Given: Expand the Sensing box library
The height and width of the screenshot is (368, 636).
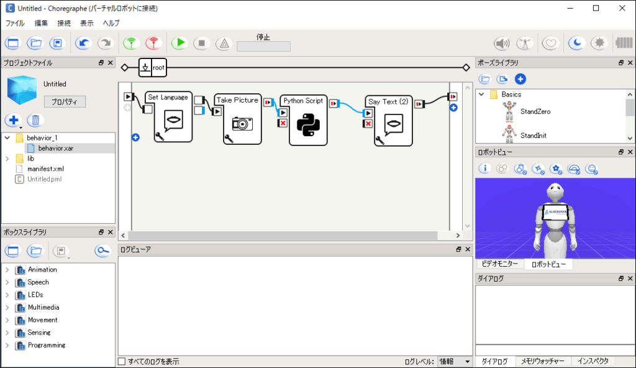Looking at the screenshot, I should click(x=7, y=332).
